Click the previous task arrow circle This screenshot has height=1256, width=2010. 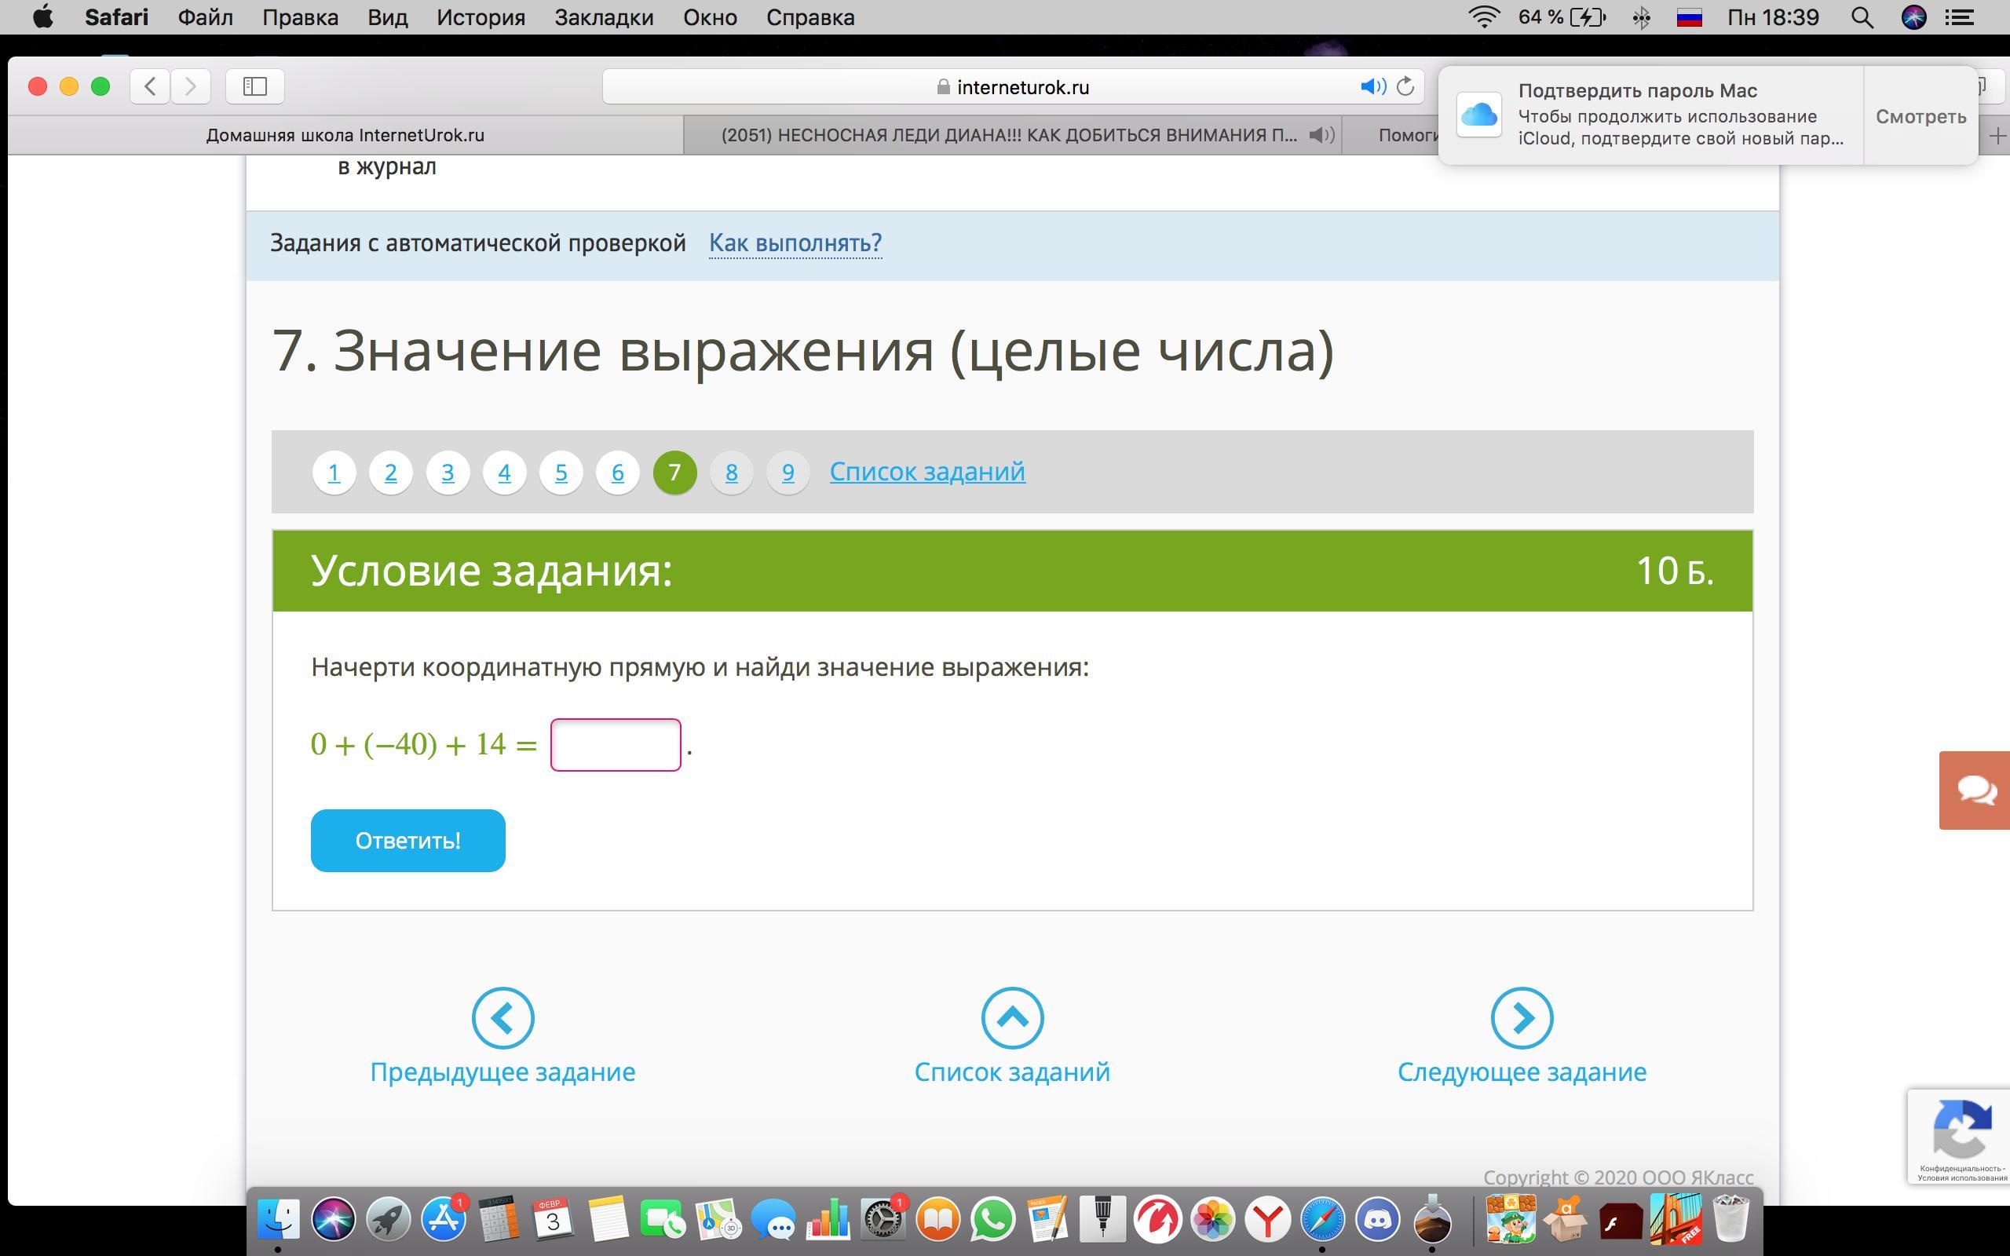(502, 1017)
